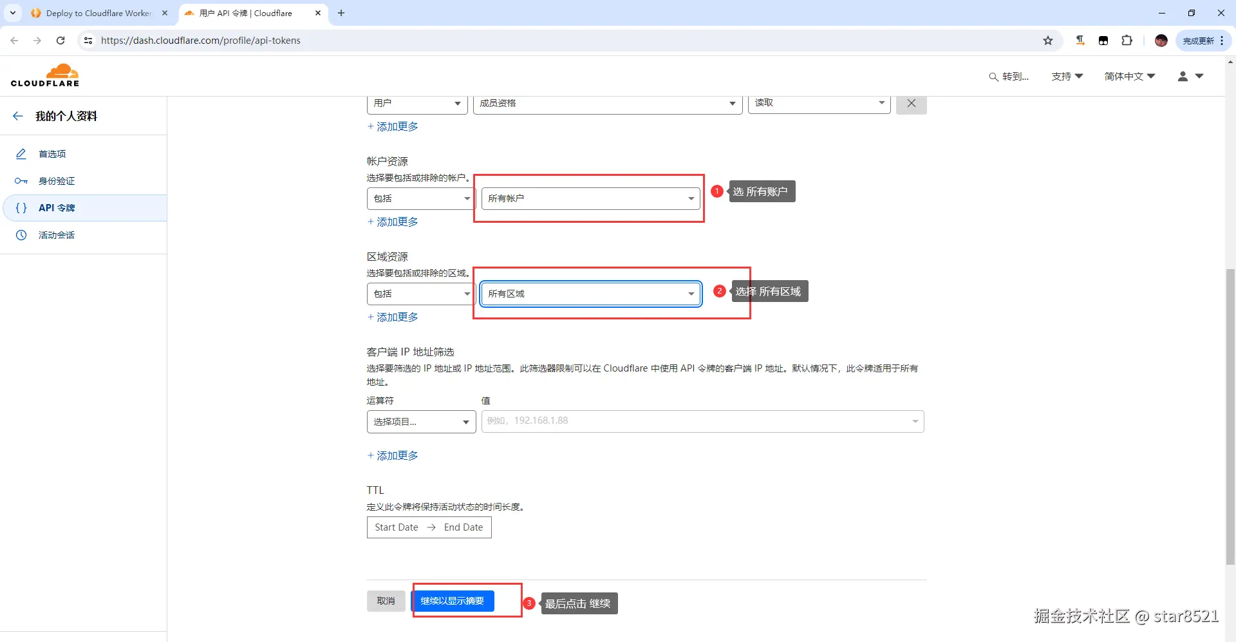1236x642 pixels.
Task: Reload the current page
Action: pos(61,41)
